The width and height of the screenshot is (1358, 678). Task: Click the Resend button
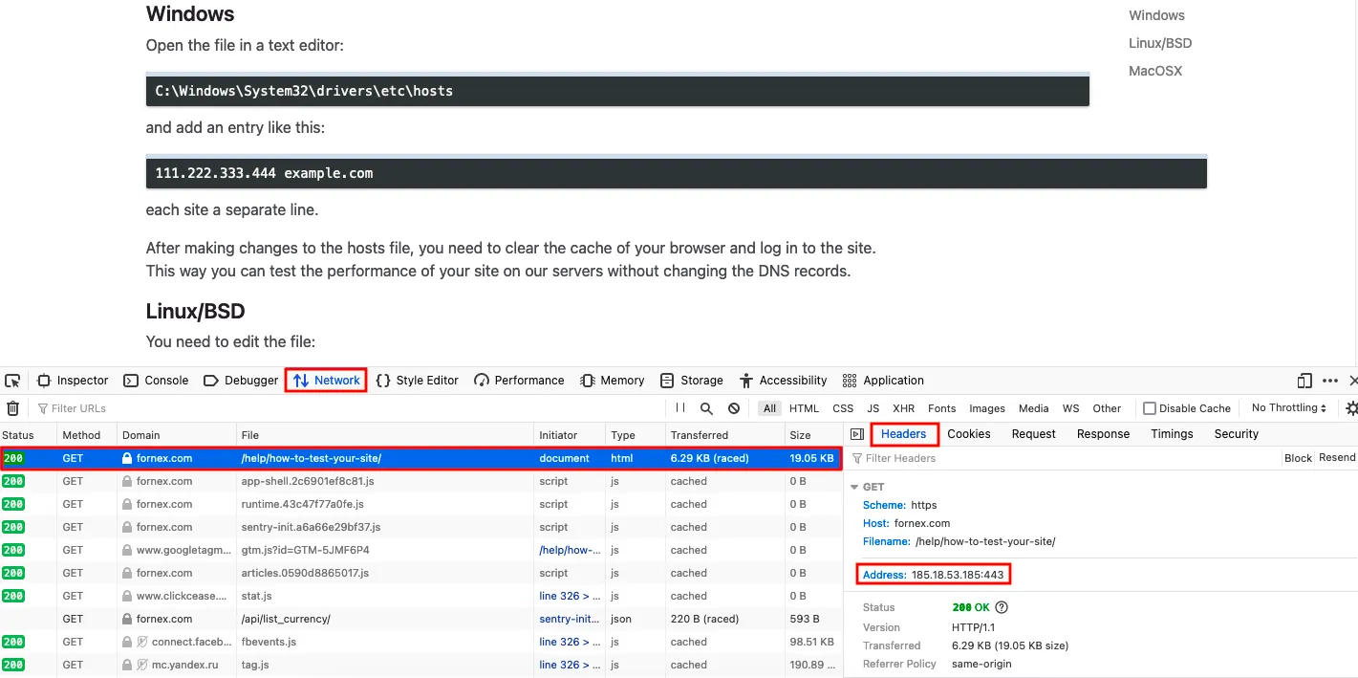pos(1337,458)
